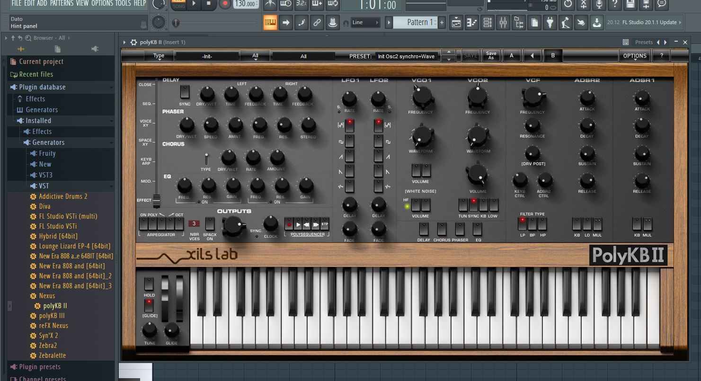
Task: Toggle the transport Record button
Action: (x=225, y=4)
